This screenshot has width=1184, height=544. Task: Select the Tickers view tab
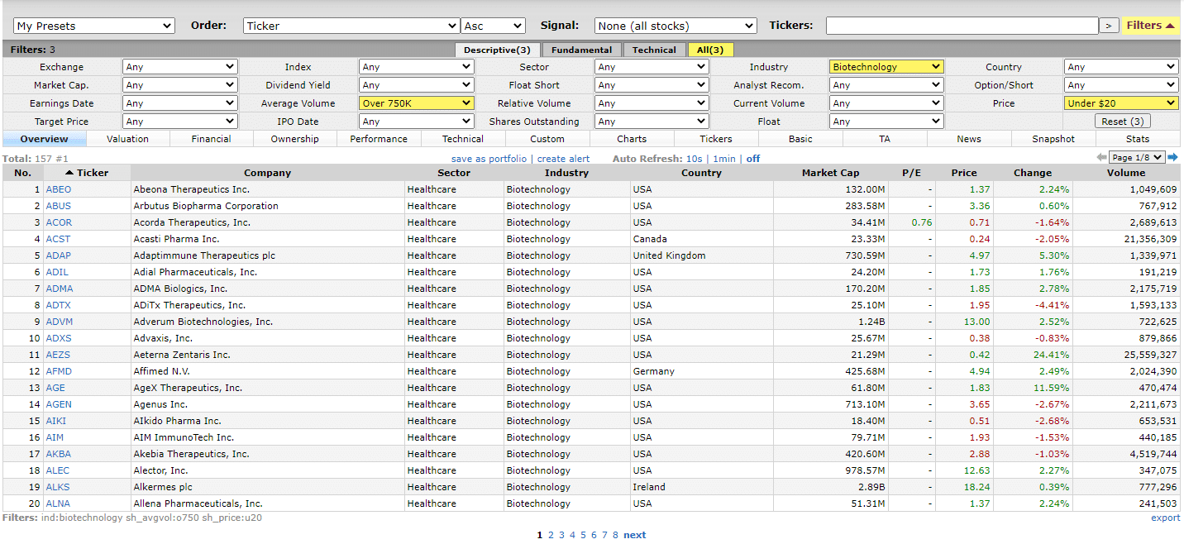pos(716,139)
